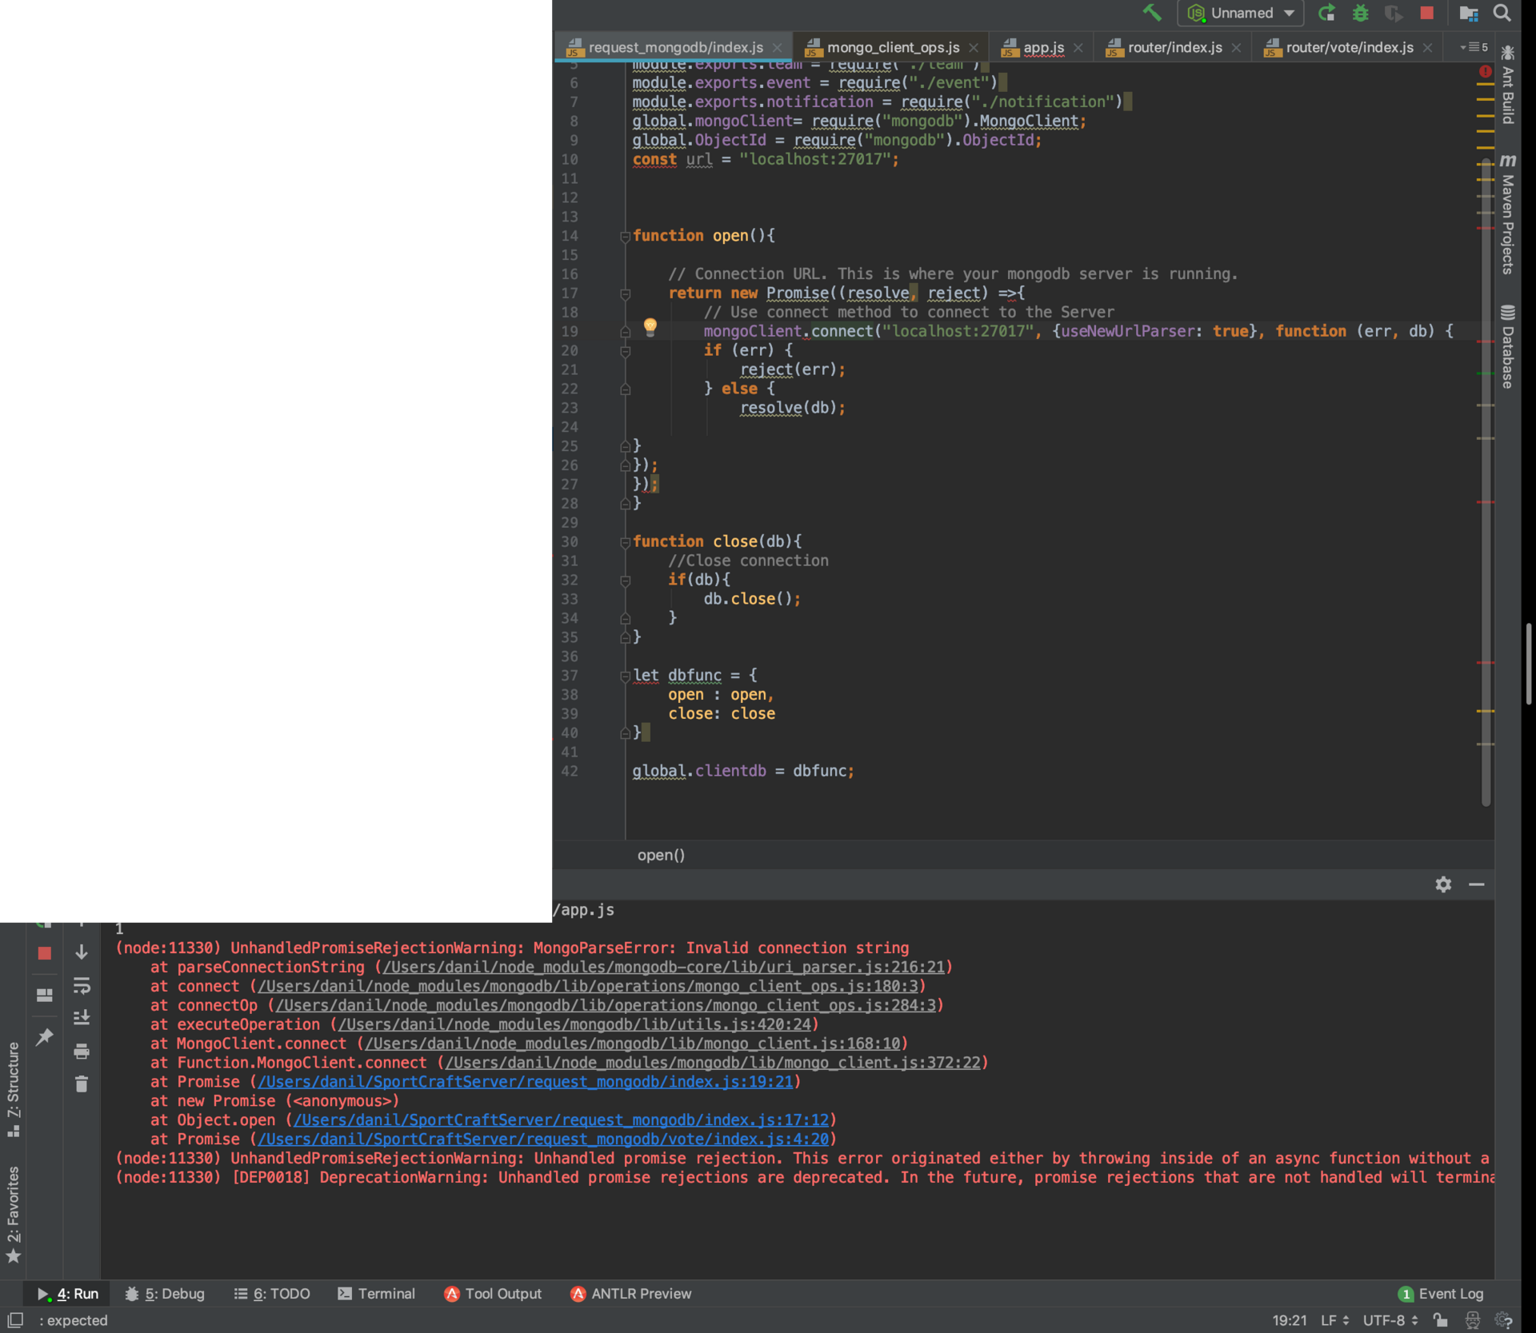1536x1333 pixels.
Task: Start debugging with the green bug icon
Action: pyautogui.click(x=1360, y=13)
